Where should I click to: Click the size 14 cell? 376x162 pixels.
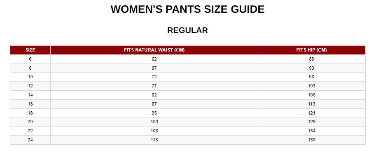point(30,95)
